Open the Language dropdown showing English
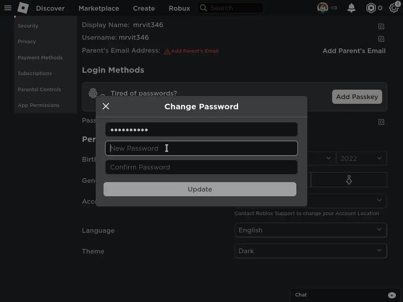Viewport: 403px width, 302px height. [x=311, y=230]
